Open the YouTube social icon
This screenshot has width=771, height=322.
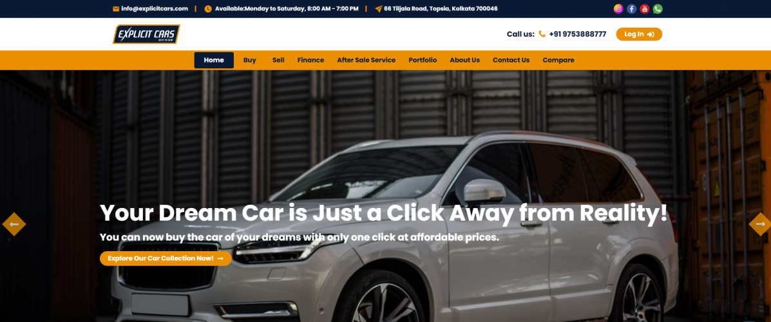coord(645,9)
